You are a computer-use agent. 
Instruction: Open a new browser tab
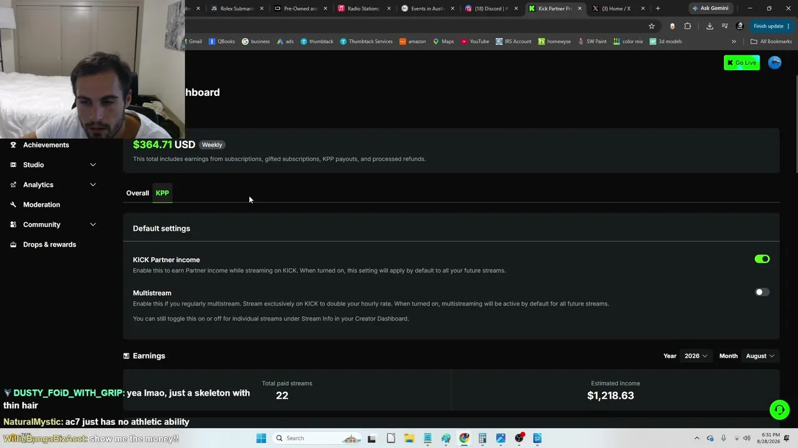(658, 9)
